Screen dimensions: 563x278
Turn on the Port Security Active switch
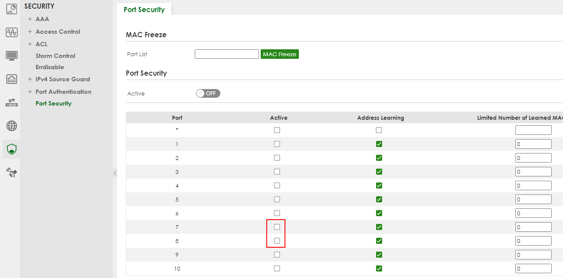[208, 93]
